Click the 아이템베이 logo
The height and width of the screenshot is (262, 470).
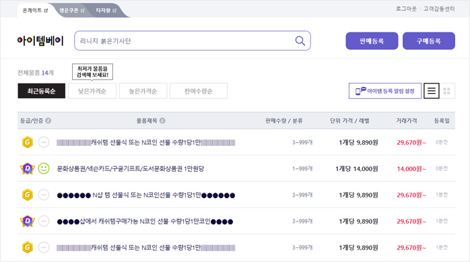40,40
